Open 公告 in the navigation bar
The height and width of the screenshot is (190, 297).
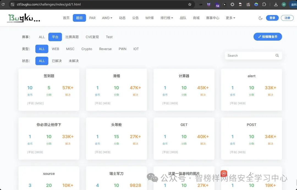point(135,18)
